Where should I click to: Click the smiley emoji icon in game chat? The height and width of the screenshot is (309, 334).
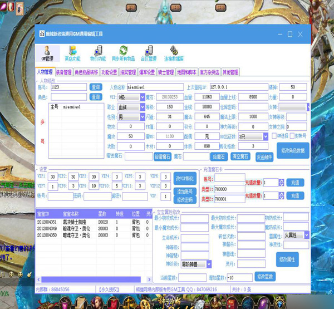tap(21, 274)
